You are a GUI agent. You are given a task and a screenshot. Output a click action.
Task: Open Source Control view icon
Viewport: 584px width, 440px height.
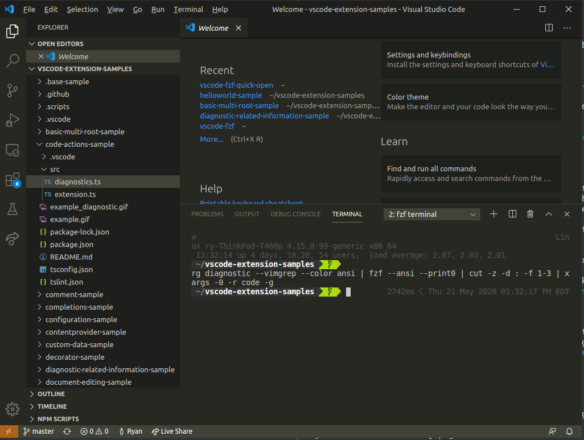tap(13, 90)
